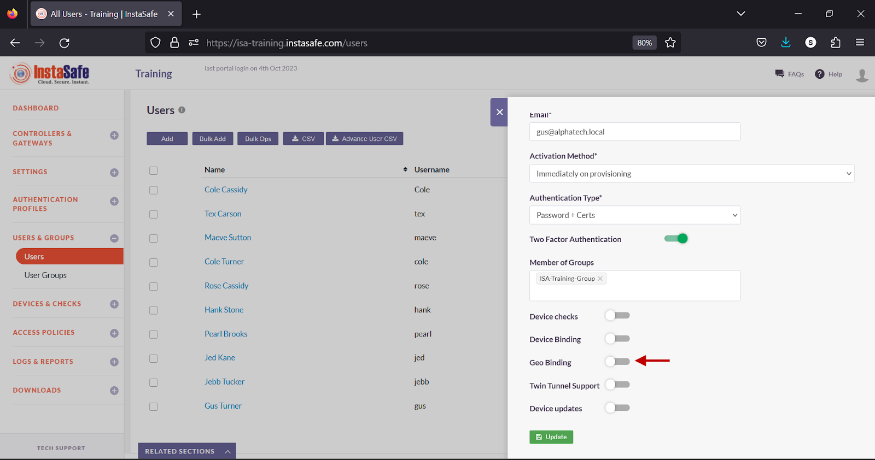Open the Help icon in header
The image size is (875, 460).
(x=819, y=74)
